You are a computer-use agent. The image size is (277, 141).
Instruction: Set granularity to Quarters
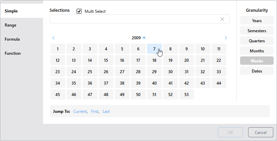tap(257, 41)
